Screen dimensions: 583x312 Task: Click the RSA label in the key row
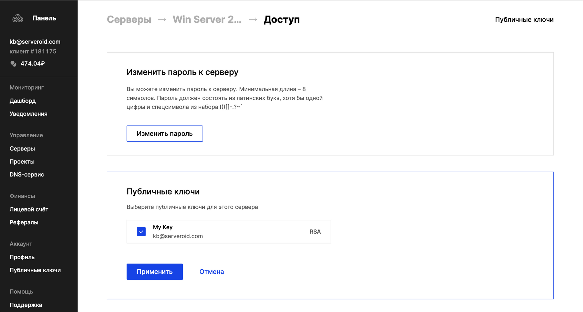315,232
